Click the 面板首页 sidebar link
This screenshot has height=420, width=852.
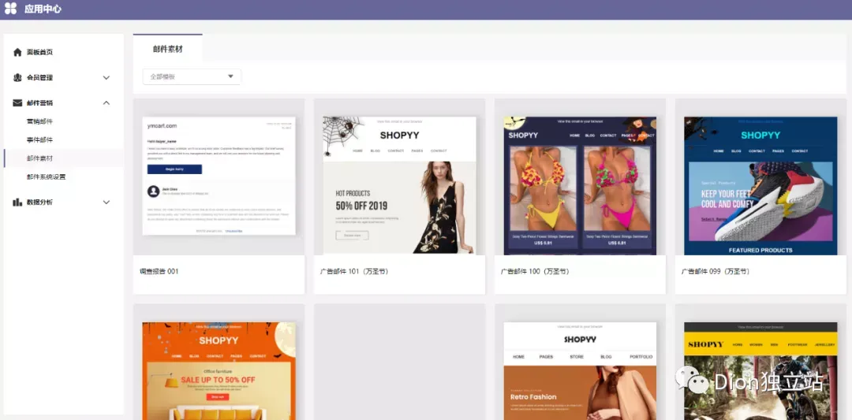[39, 52]
